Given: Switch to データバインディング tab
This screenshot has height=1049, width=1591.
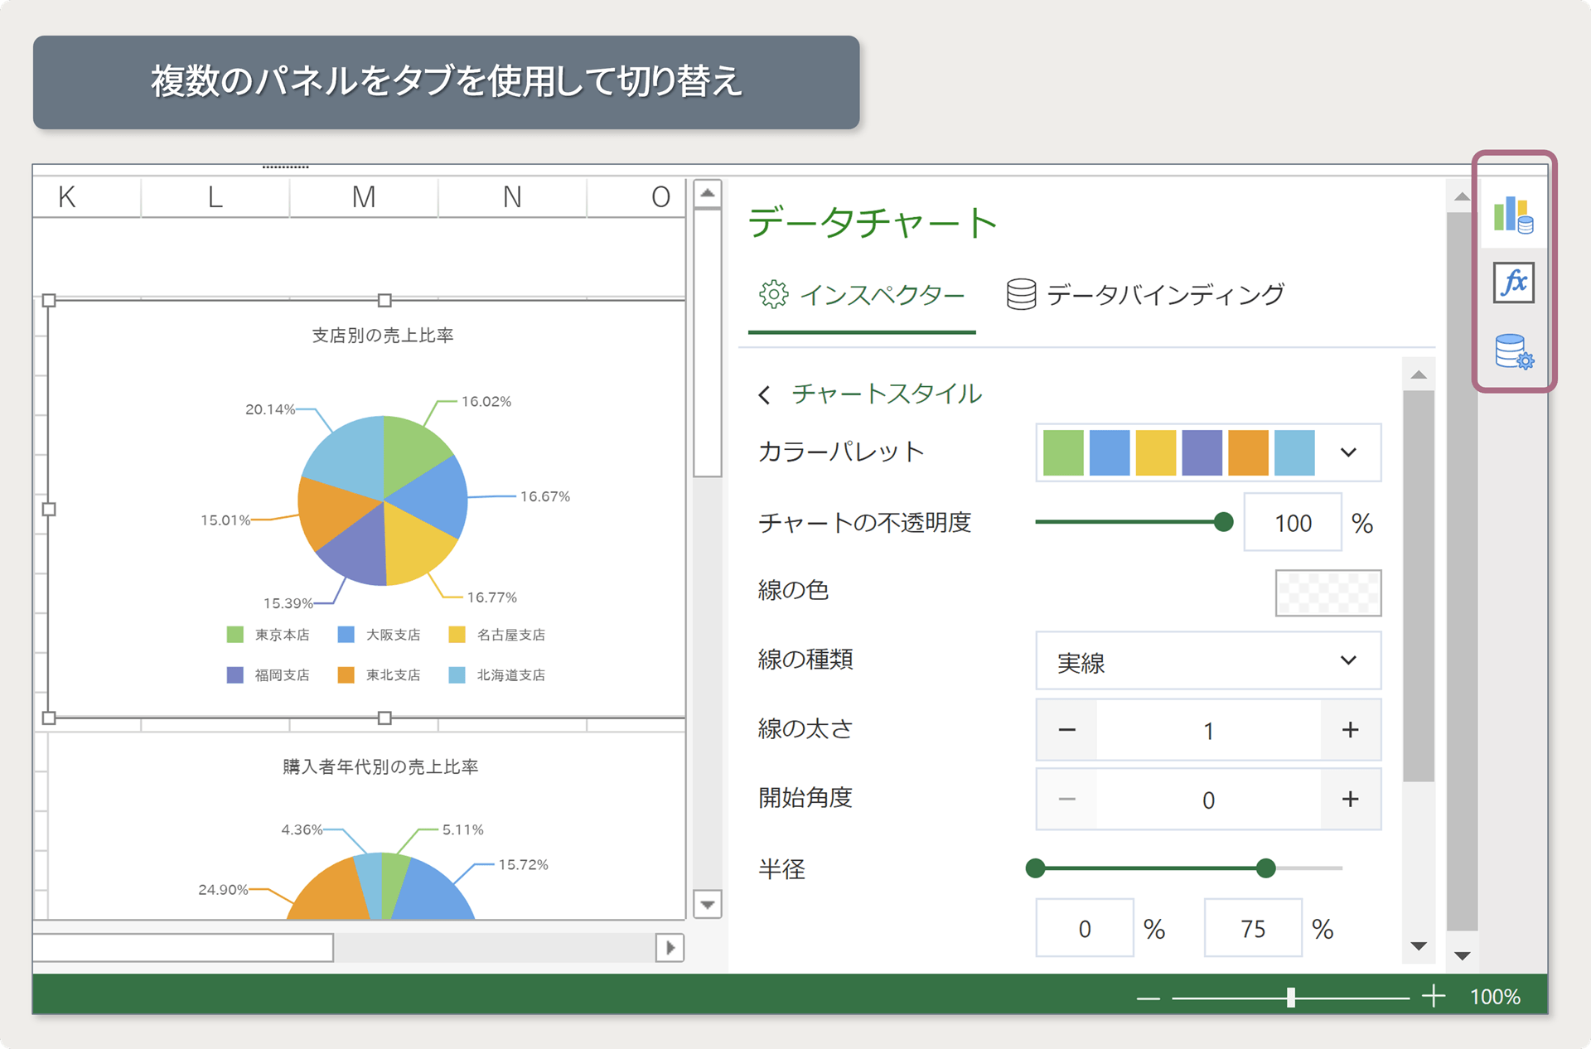Looking at the screenshot, I should point(1145,295).
